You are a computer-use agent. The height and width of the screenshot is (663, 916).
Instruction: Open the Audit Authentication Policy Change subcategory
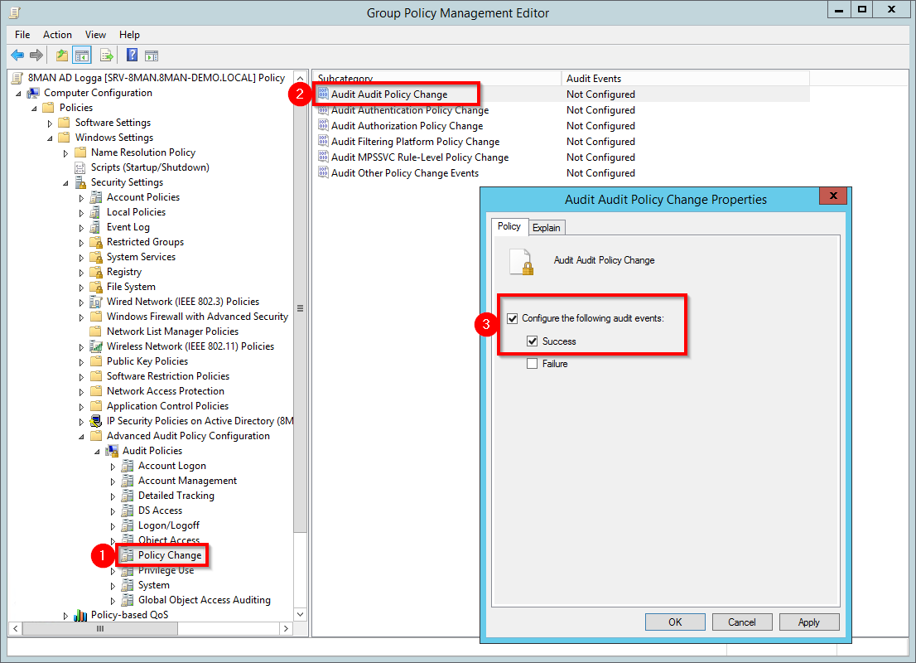point(409,110)
